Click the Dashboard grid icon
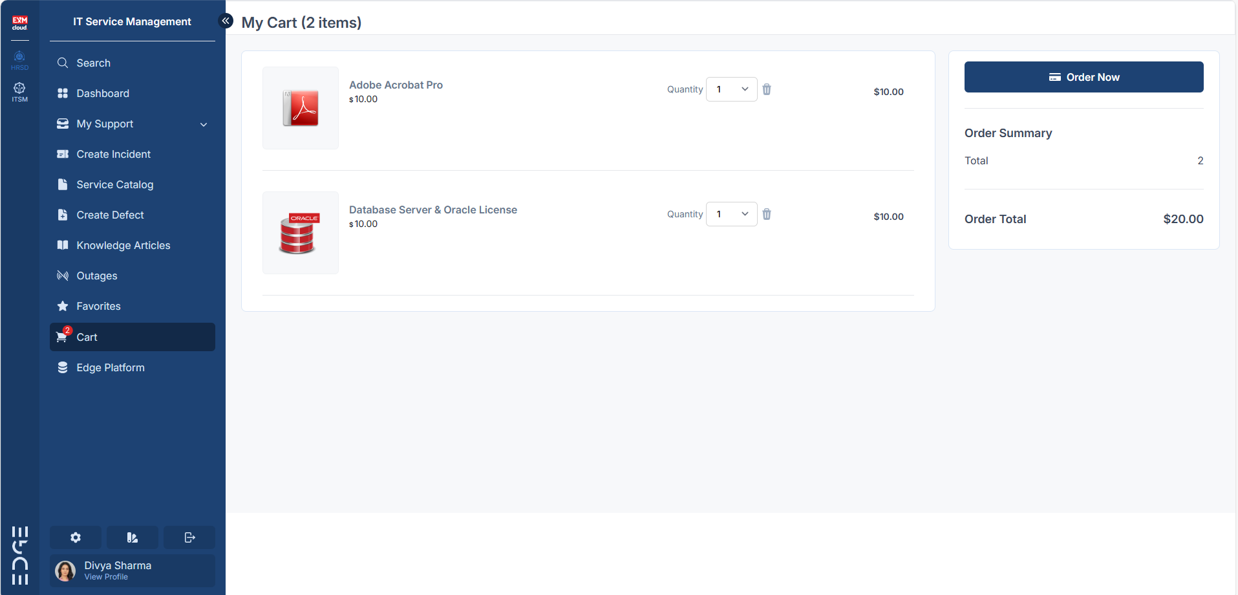The height and width of the screenshot is (595, 1238). 63,93
